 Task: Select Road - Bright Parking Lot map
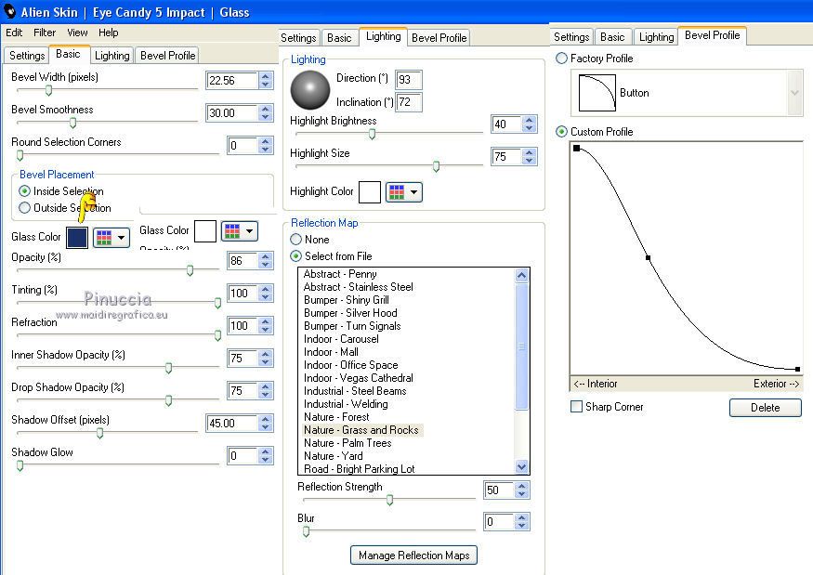click(x=360, y=469)
